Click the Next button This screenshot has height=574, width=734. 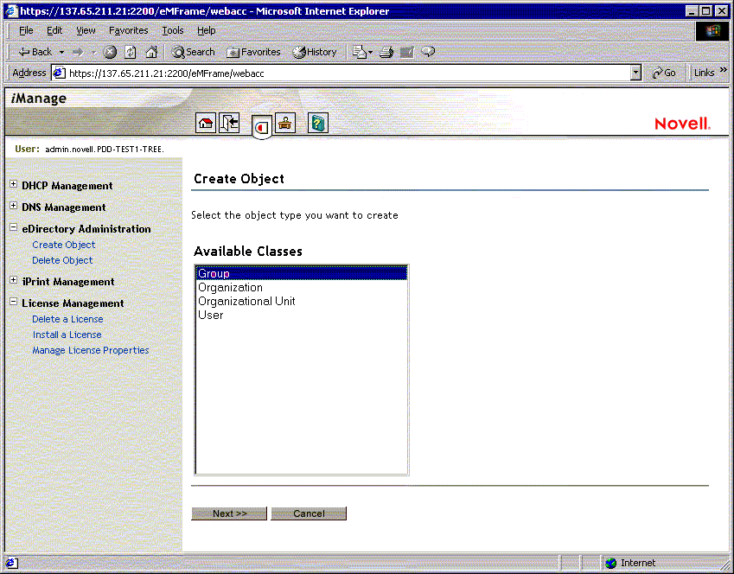pyautogui.click(x=229, y=513)
